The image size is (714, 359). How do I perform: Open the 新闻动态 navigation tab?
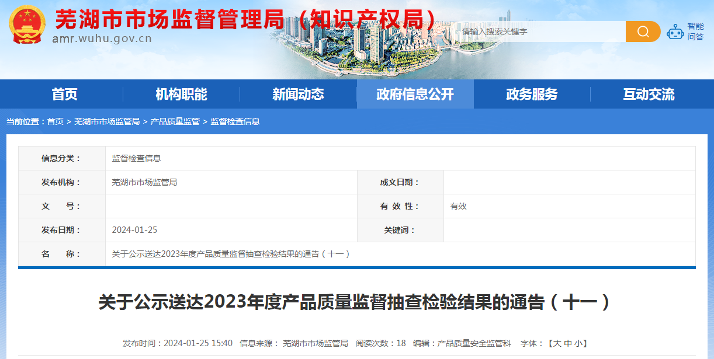(298, 94)
